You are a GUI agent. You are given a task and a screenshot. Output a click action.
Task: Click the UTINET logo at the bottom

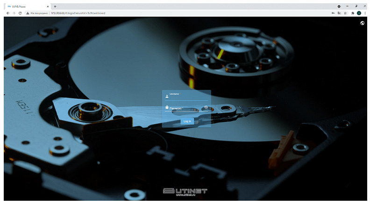pyautogui.click(x=185, y=191)
